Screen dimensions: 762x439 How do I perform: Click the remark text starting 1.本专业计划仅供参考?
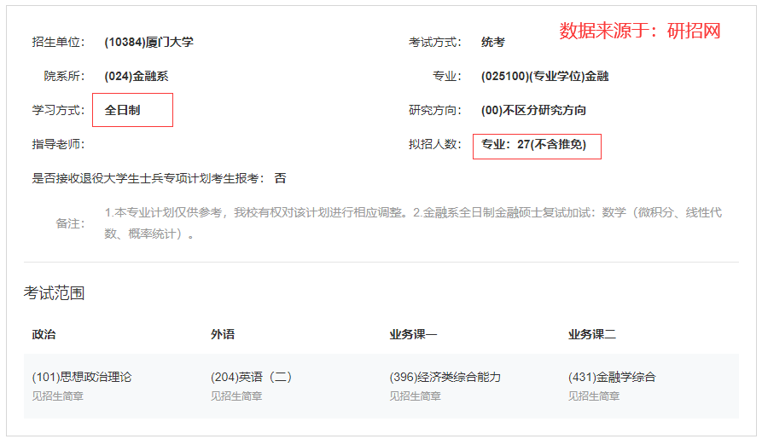coord(413,222)
